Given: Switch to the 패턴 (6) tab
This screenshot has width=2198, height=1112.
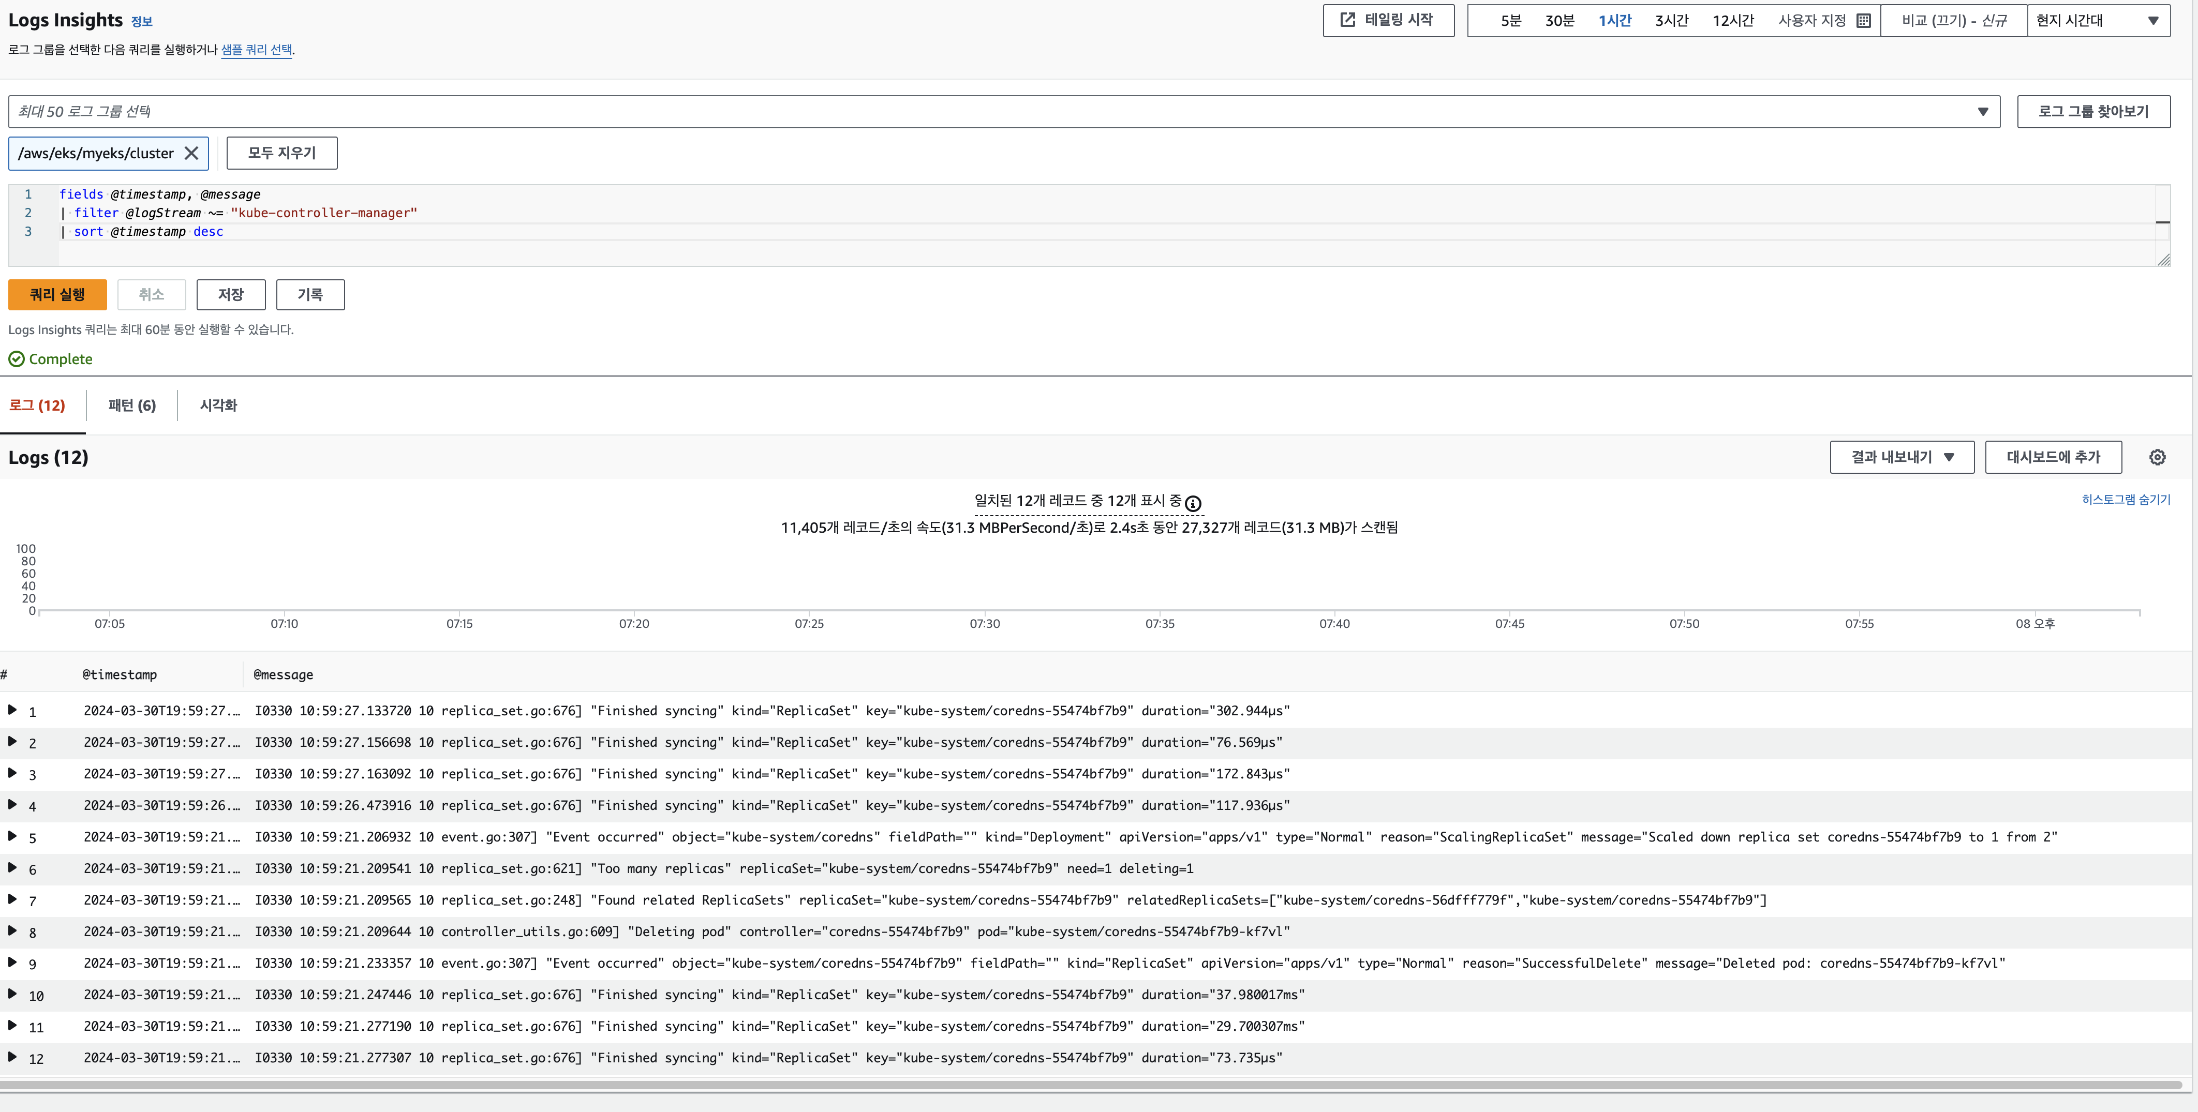Looking at the screenshot, I should point(132,405).
